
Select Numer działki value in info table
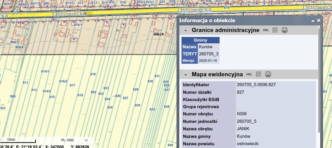240,92
